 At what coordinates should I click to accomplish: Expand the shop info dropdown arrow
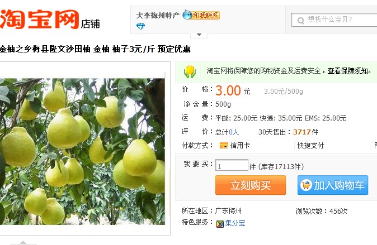[199, 35]
